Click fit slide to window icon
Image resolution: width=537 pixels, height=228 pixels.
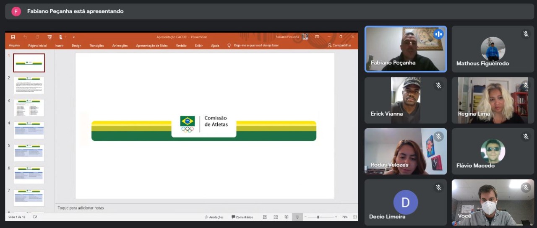[355, 217]
